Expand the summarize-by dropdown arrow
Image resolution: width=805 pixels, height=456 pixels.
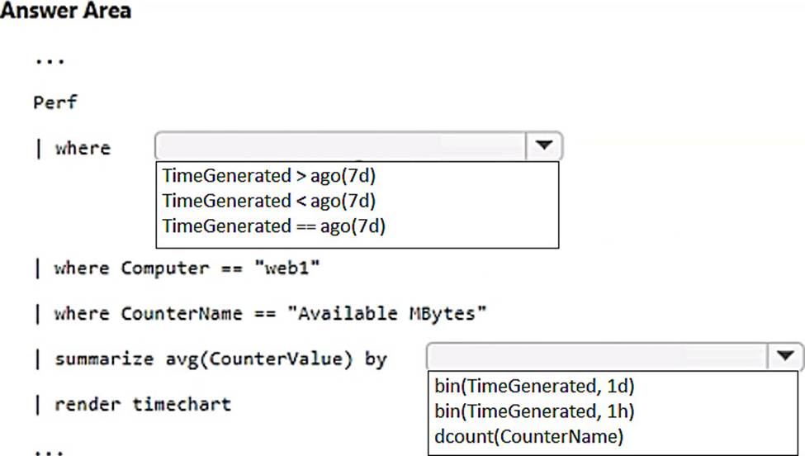tap(783, 357)
